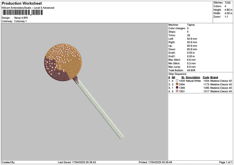Click the Total Bobbin value
The height and width of the screenshot is (165, 234).
pos(191,70)
